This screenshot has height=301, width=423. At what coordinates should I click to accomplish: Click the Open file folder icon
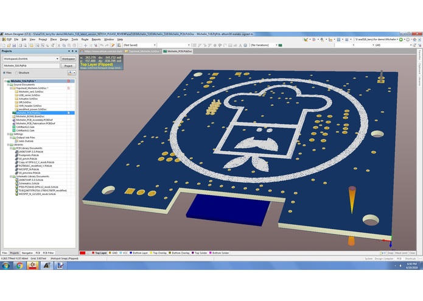(9, 45)
